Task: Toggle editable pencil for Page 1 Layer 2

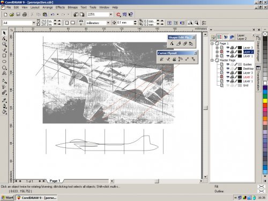Action: [236, 52]
